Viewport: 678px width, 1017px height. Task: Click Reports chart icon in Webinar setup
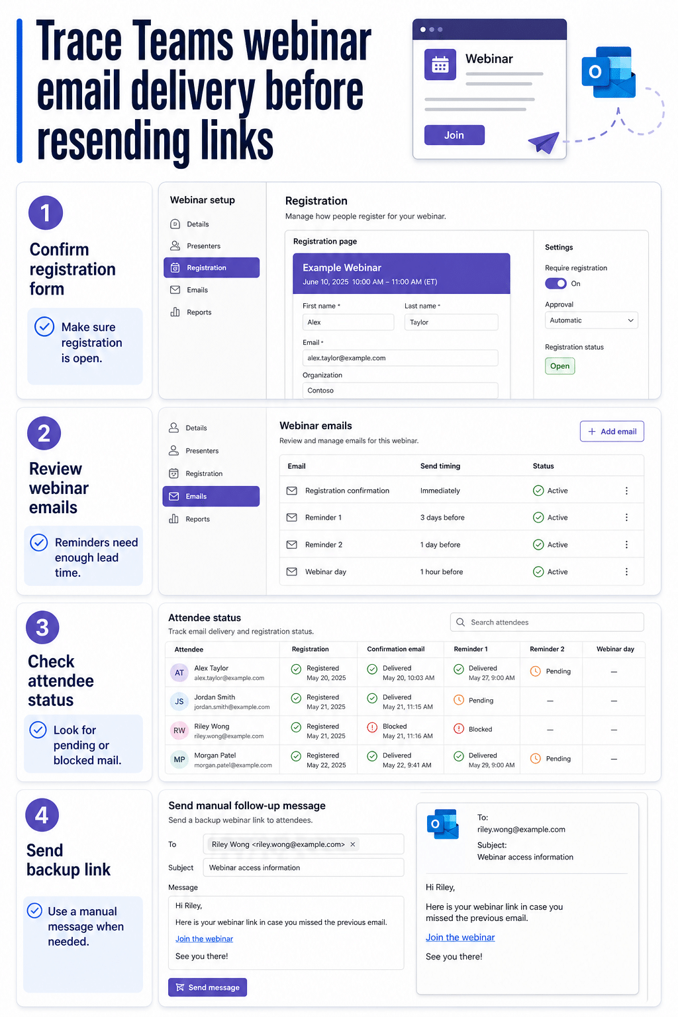pos(175,312)
